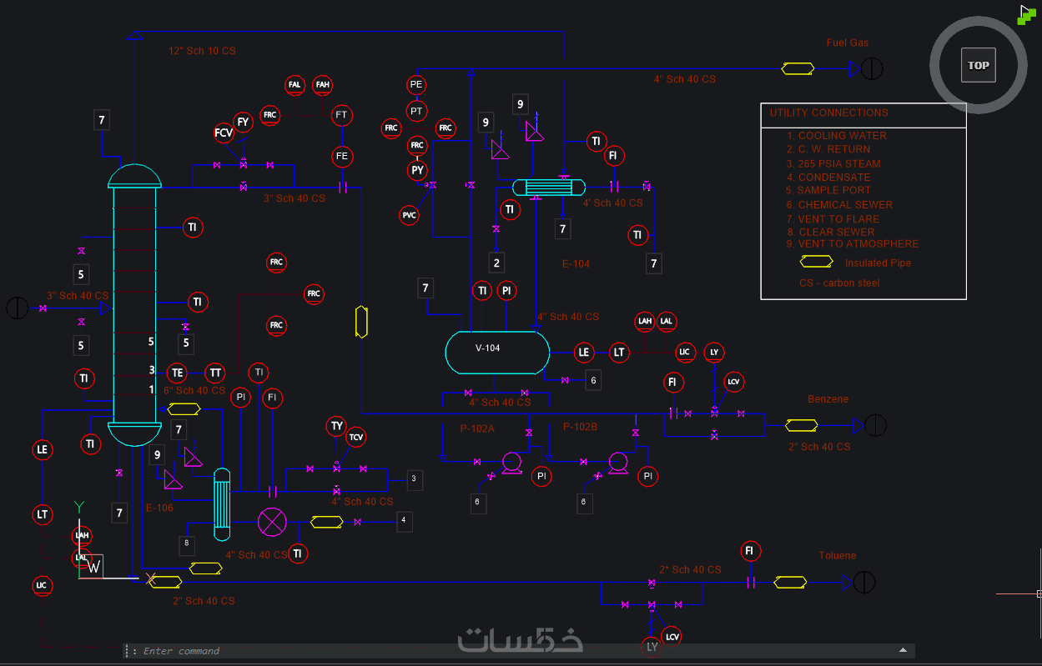Select the distillation column top dome
Screen dimensions: 1042x666
coord(134,175)
